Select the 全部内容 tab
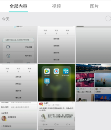111x130 pixels. click(19, 6)
